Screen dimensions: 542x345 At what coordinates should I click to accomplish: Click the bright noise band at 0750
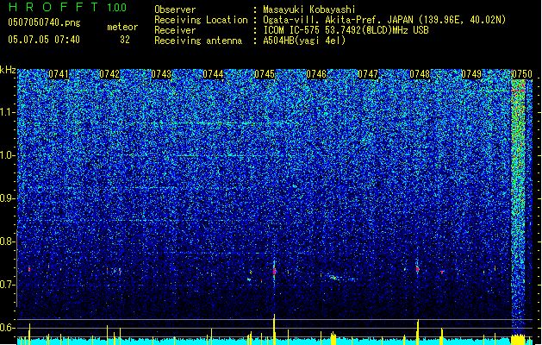tap(518, 208)
